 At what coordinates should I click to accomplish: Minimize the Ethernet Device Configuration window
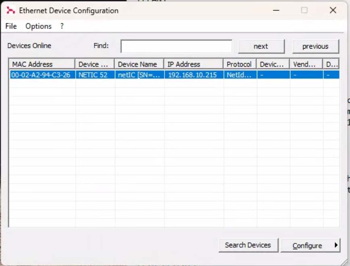click(x=276, y=10)
